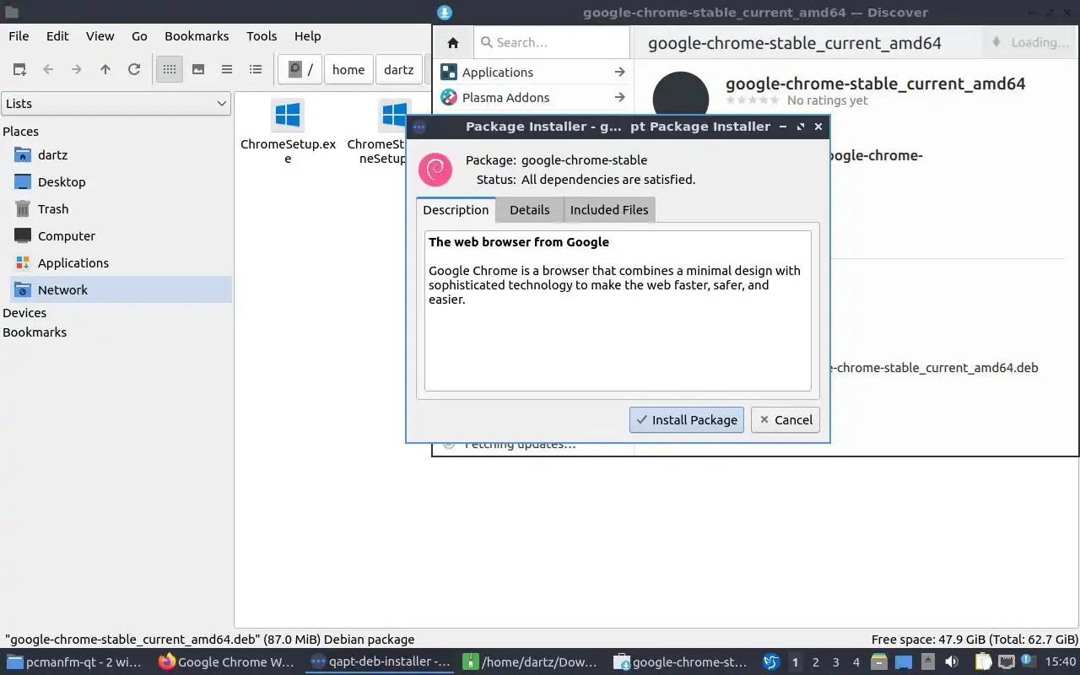The image size is (1080, 675).
Task: Switch to virtual desktop 4
Action: [856, 662]
